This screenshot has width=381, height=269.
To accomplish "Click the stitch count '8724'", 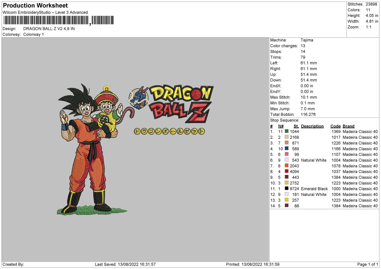I will pos(295,189).
